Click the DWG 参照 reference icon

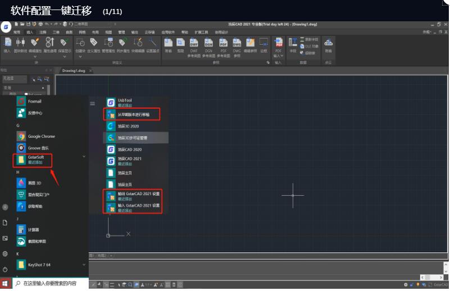click(237, 48)
